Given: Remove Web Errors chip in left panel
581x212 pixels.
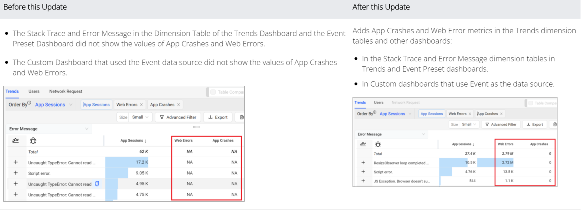Looking at the screenshot, I should 141,105.
